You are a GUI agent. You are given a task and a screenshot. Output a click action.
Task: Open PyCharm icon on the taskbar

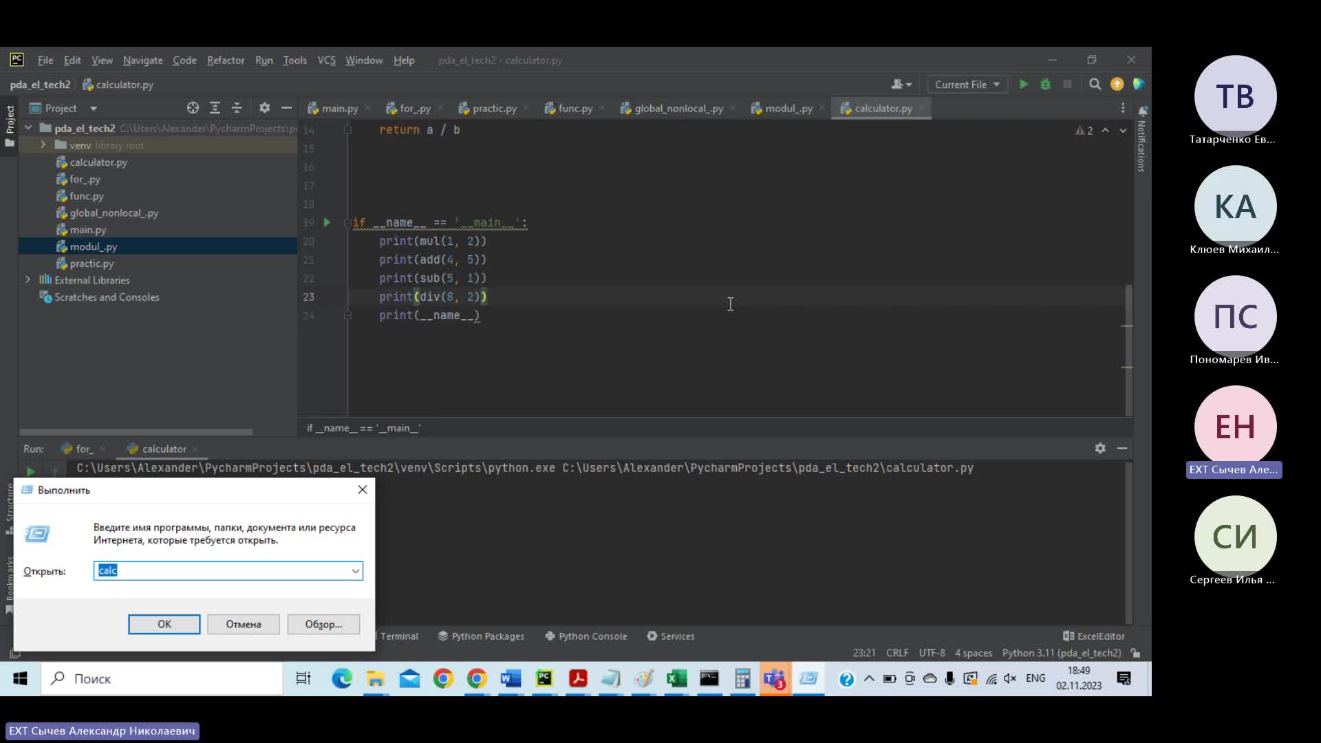[x=544, y=678]
